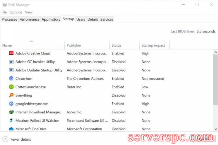
Task: Select the Adobe GC Invoker Utility icon
Action: 11,62
